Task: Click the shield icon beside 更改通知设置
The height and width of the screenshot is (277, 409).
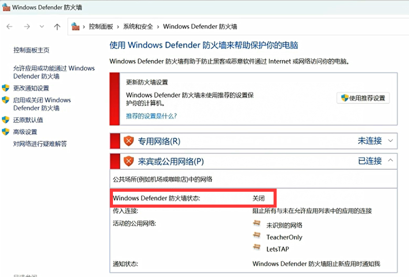Action: click(x=5, y=88)
